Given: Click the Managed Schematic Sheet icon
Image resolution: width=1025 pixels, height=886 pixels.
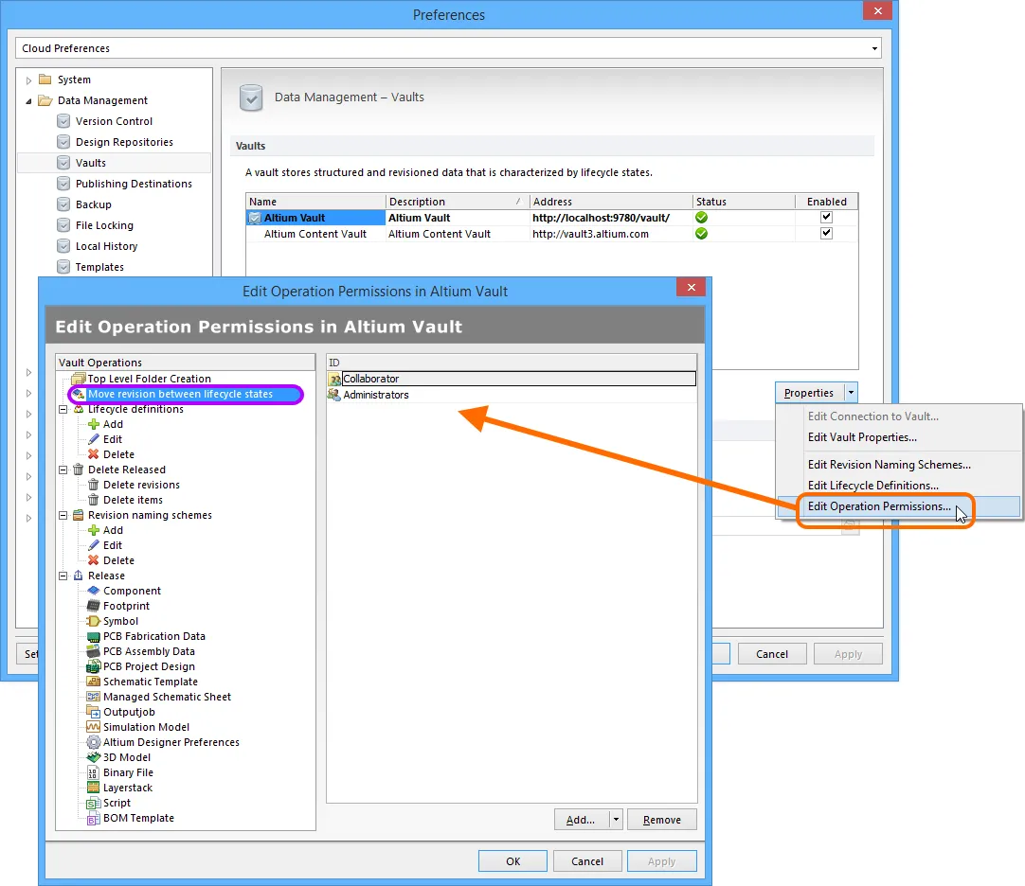Looking at the screenshot, I should tap(94, 697).
